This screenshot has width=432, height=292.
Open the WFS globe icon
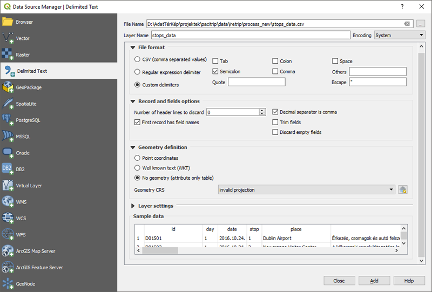[x=8, y=234]
